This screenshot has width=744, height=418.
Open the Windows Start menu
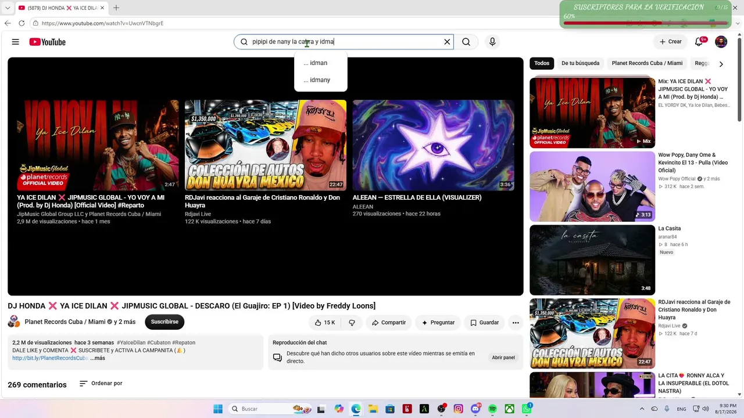[x=218, y=409]
